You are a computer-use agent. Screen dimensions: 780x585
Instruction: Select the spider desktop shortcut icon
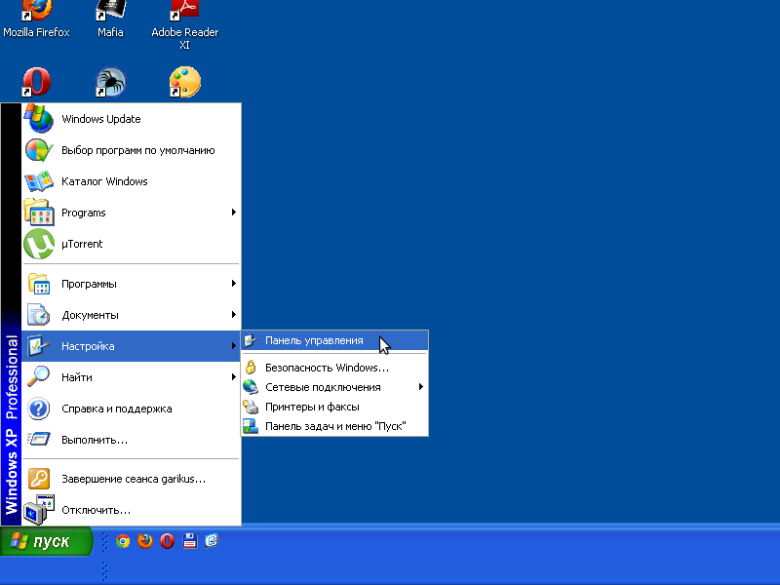pos(110,82)
